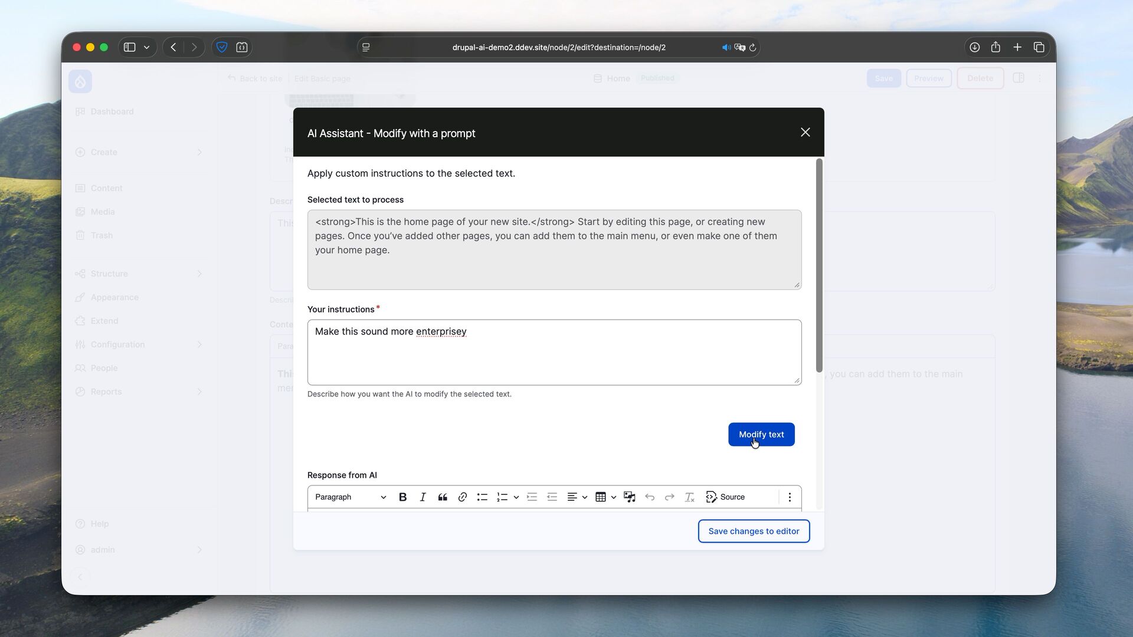Open the Paragraph heading dropdown

click(351, 497)
